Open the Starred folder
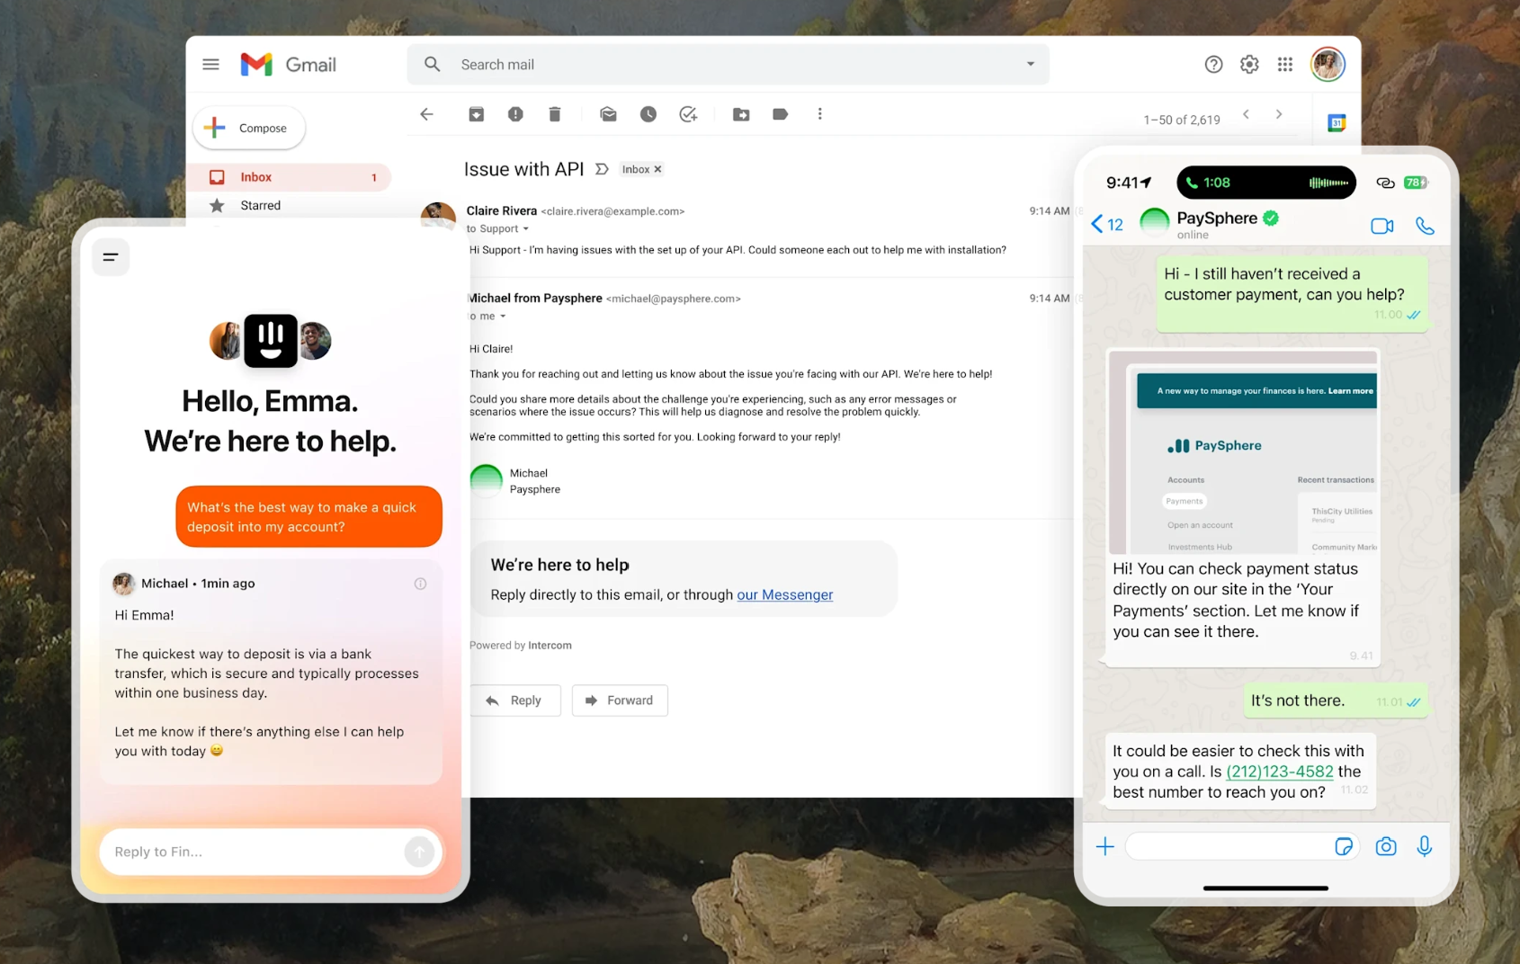Screen dimensions: 1520x964 (260, 206)
